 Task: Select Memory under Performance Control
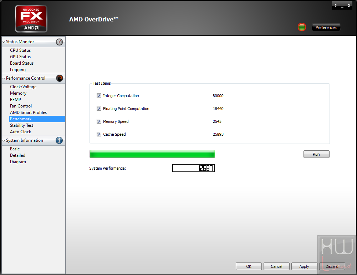tap(18, 93)
